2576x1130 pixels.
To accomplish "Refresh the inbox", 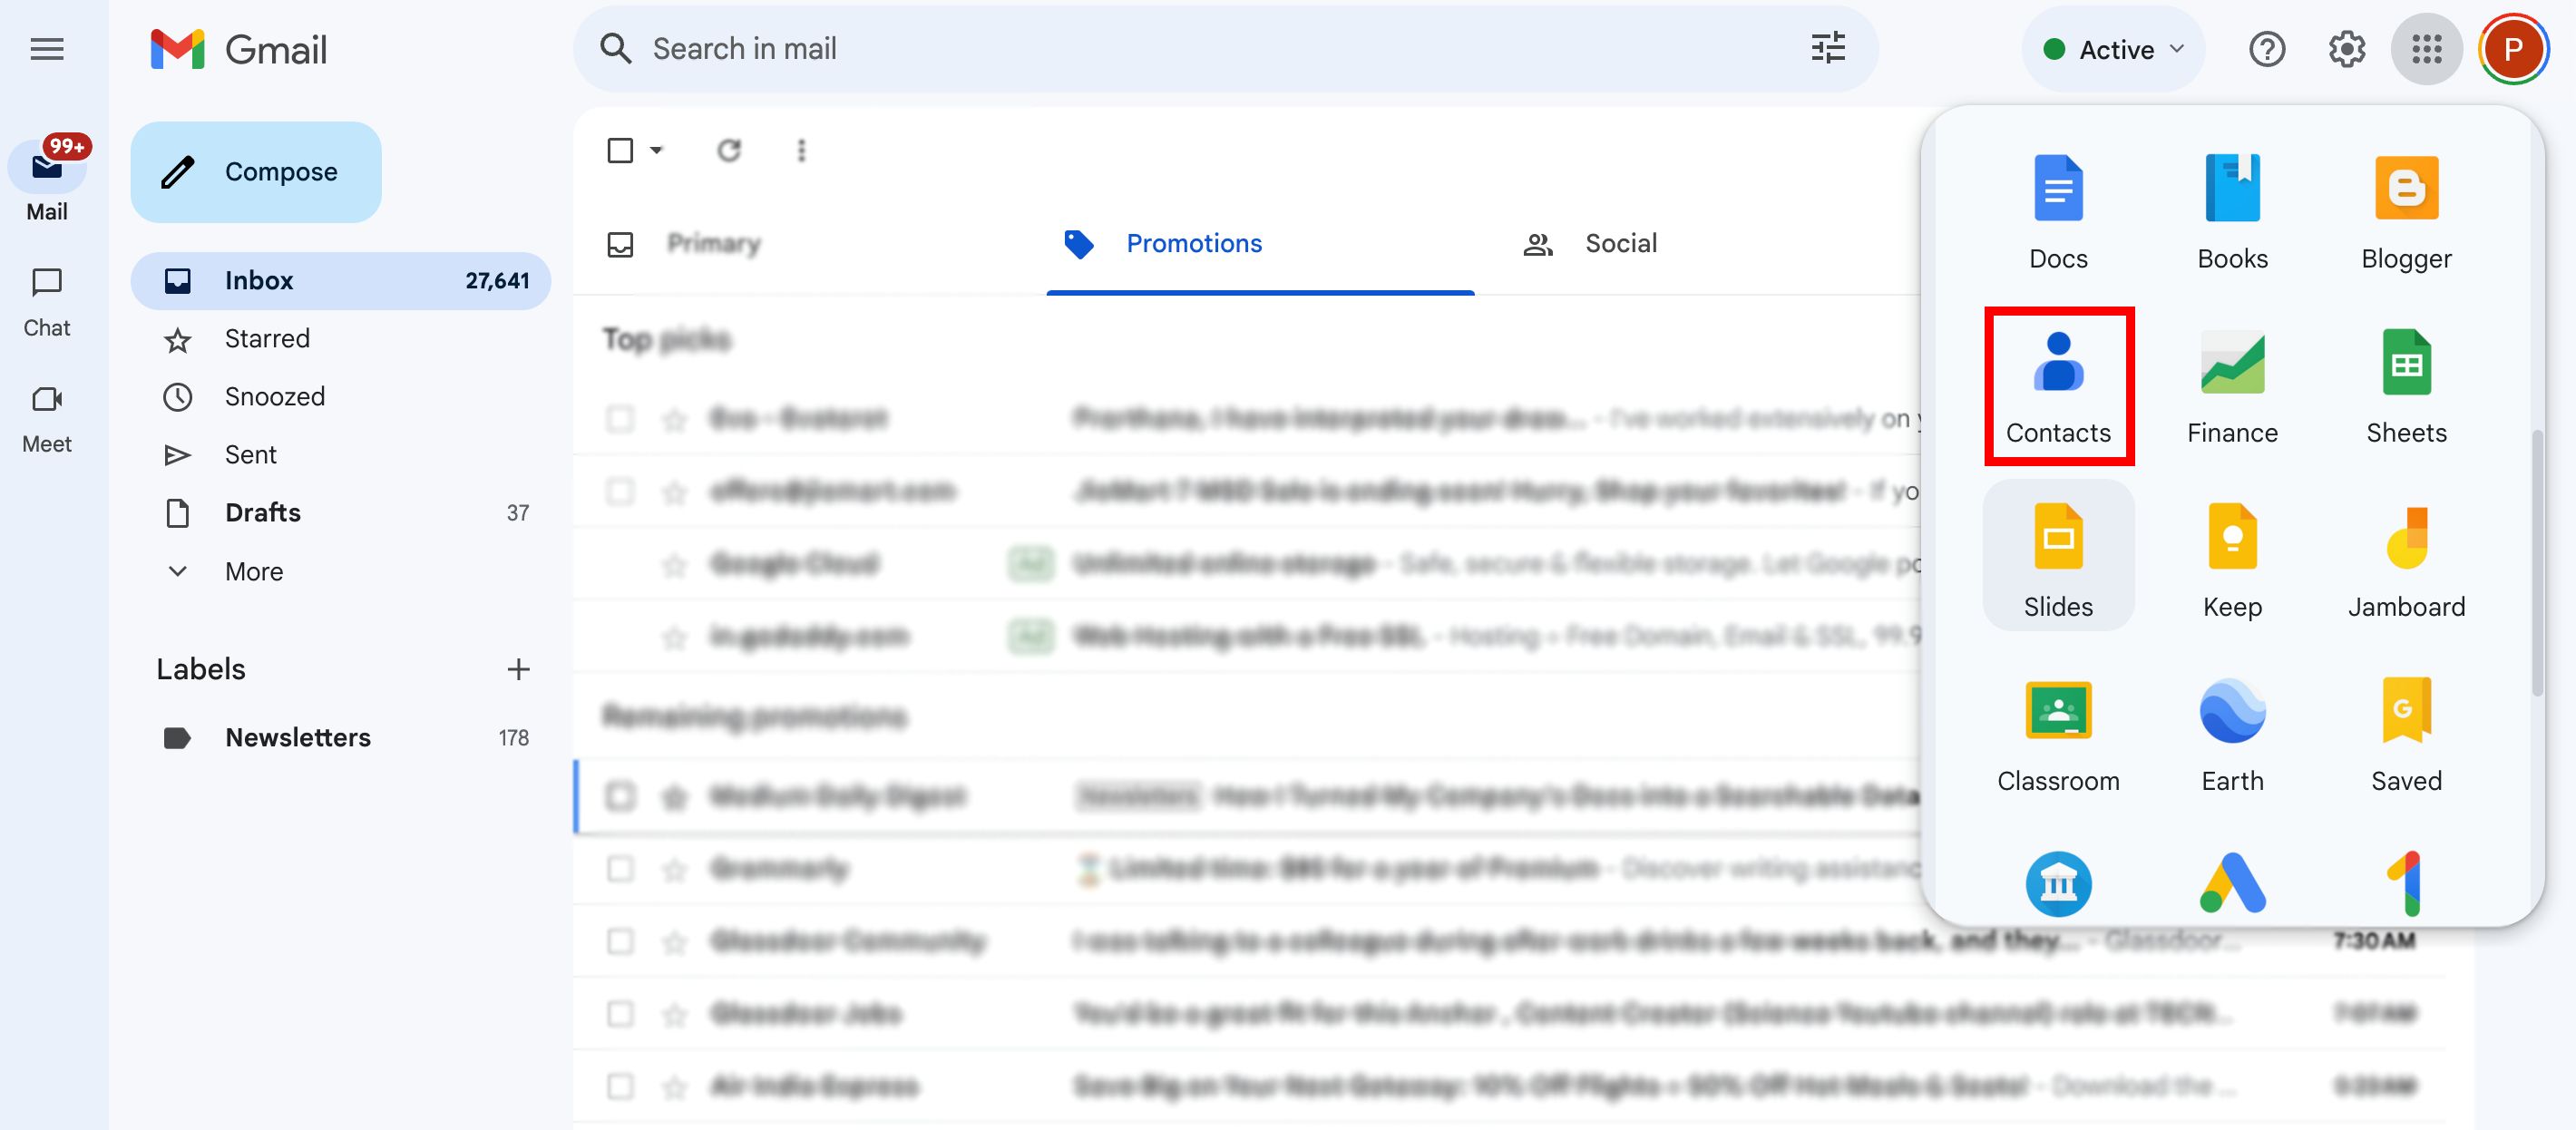I will click(x=729, y=150).
